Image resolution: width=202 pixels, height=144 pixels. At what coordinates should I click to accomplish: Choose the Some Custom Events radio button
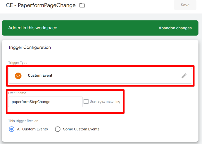point(58,129)
